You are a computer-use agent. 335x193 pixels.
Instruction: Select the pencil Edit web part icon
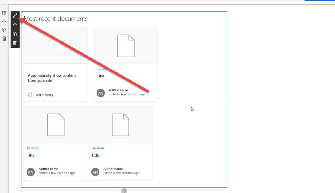(x=15, y=16)
